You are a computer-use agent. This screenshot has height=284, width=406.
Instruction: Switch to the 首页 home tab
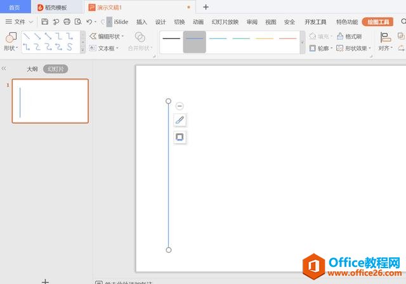coord(15,7)
